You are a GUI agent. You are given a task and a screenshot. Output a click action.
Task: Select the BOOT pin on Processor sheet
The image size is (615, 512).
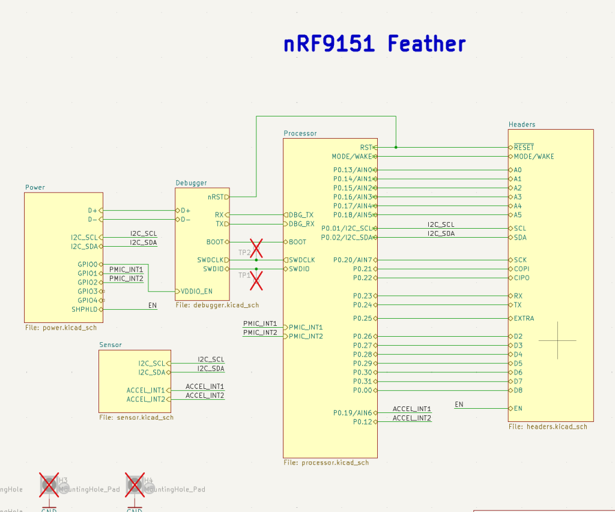point(295,242)
